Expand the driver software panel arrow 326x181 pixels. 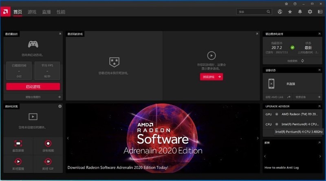click(x=319, y=34)
